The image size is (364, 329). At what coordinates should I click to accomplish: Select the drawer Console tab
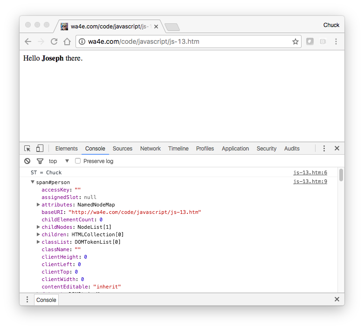46,300
